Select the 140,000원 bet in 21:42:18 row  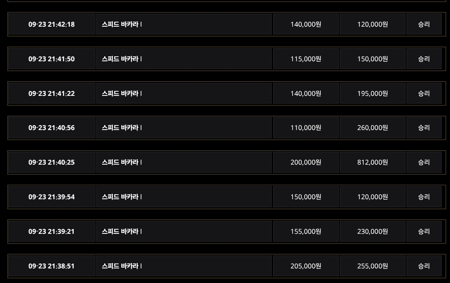click(x=306, y=24)
